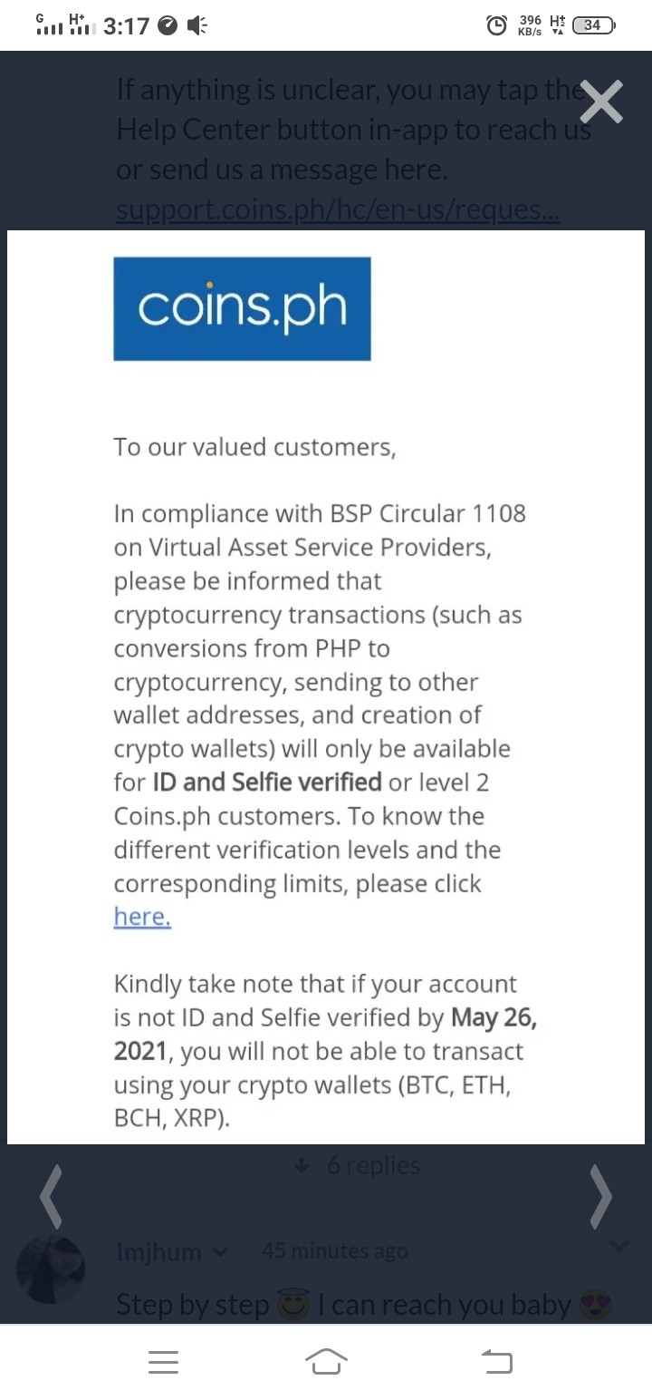Tap the alarm clock status bar icon

pyautogui.click(x=496, y=26)
